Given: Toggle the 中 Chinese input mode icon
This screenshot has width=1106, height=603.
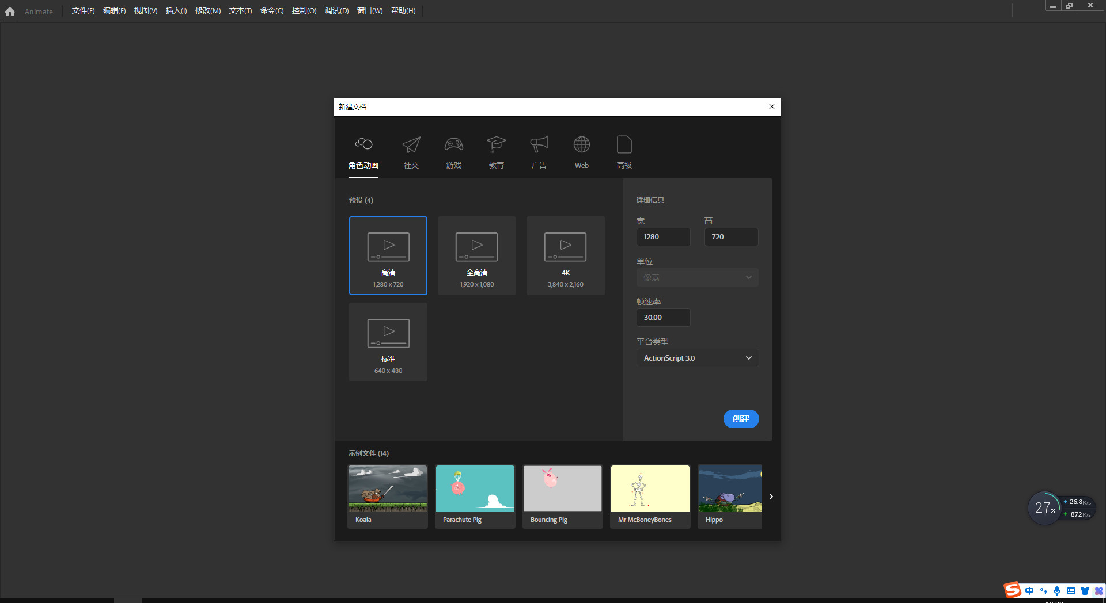Looking at the screenshot, I should click(x=1029, y=591).
